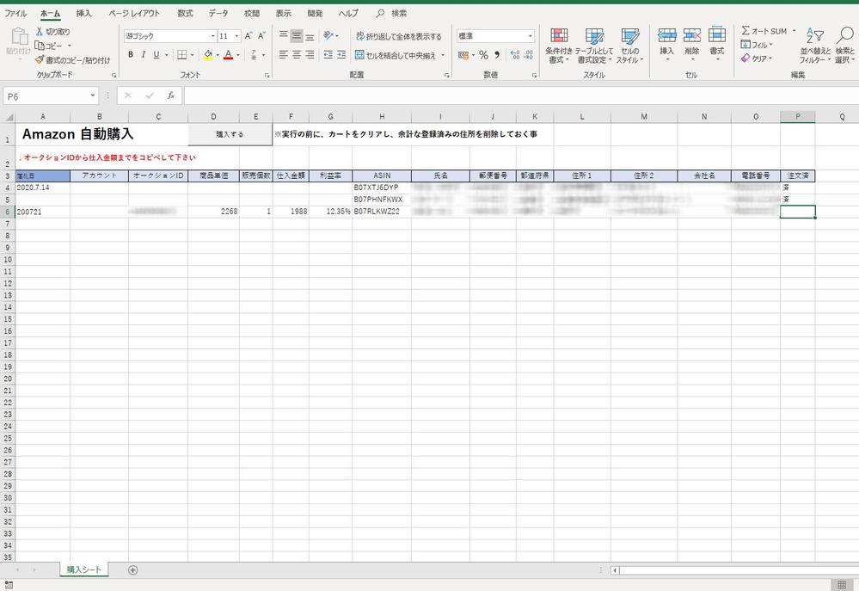Click the Borders icon
Viewport: 859px width, 591px height.
click(x=182, y=55)
